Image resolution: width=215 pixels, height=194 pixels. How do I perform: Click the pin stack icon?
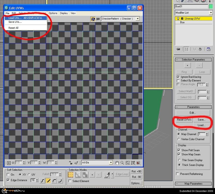178,49
